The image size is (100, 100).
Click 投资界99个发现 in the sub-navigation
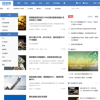click(x=19, y=9)
